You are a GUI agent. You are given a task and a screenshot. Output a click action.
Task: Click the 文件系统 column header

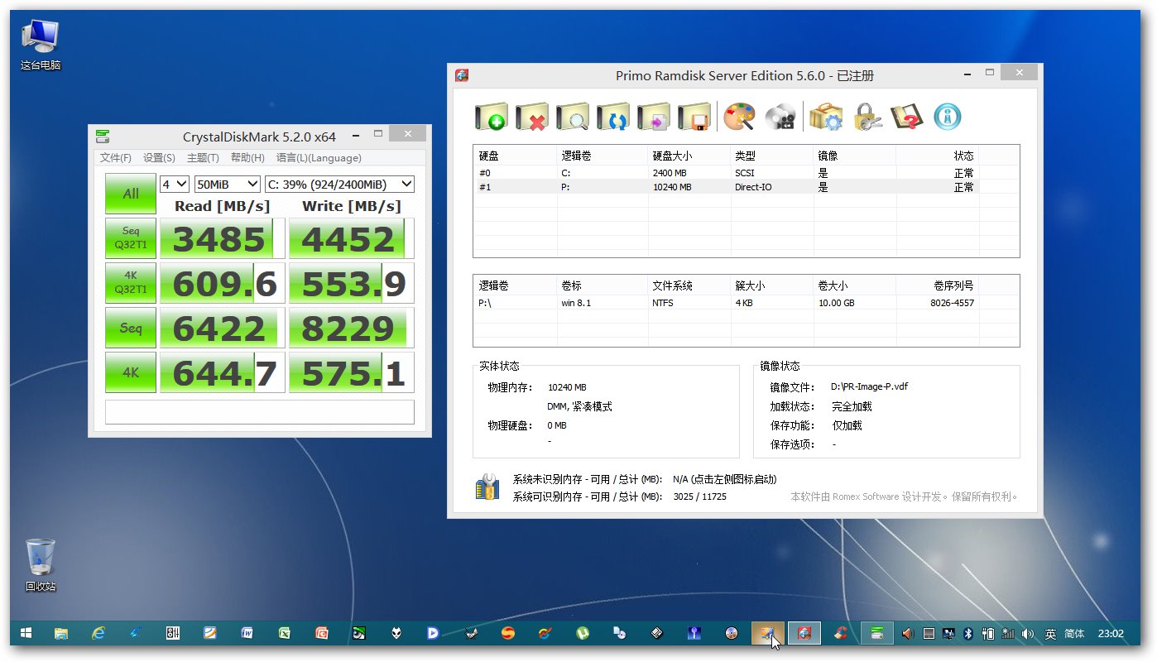[672, 285]
